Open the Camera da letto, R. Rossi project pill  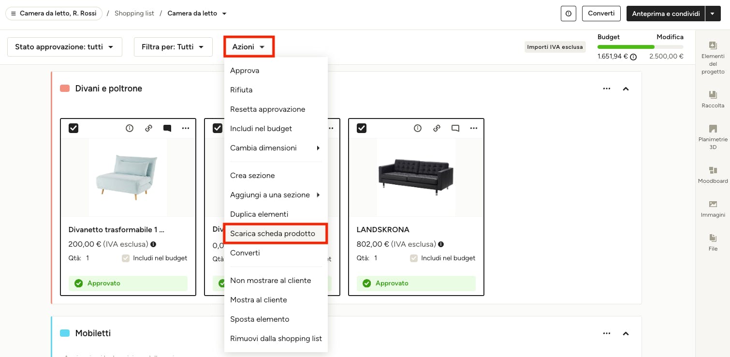click(54, 14)
